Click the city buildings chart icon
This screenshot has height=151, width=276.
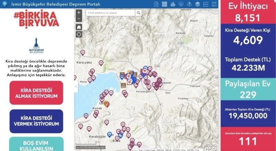[x=172, y=4]
